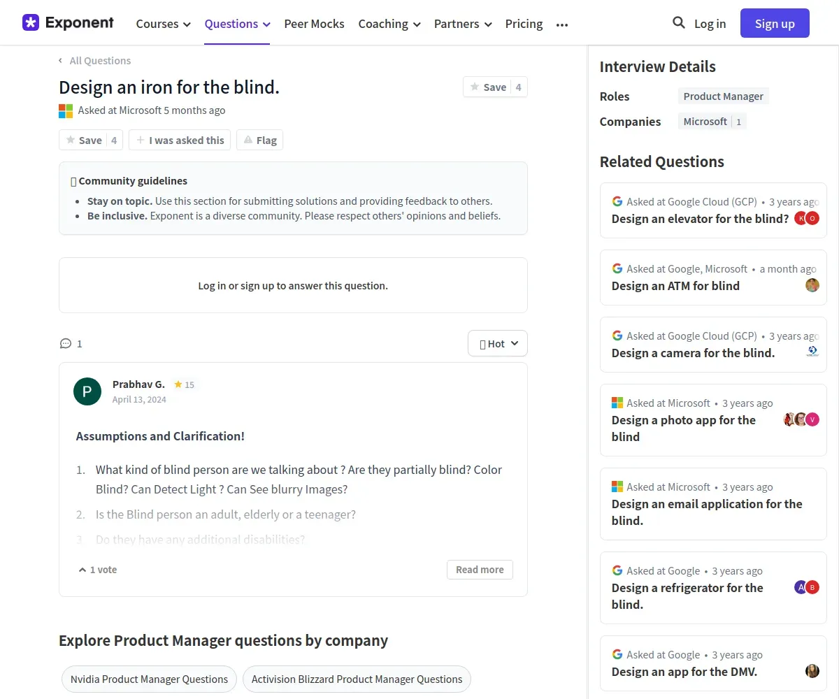This screenshot has width=839, height=699.
Task: Open Peer Mocks in navigation
Action: click(314, 24)
